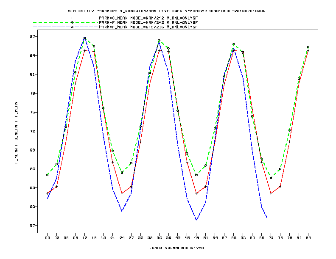Click the 42 hour label on the x-axis
Screen dimensions: 336x259
[x=178, y=238]
